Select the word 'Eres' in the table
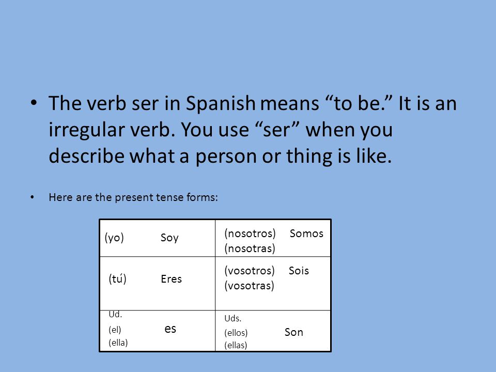Image resolution: width=496 pixels, height=372 pixels. coord(171,279)
